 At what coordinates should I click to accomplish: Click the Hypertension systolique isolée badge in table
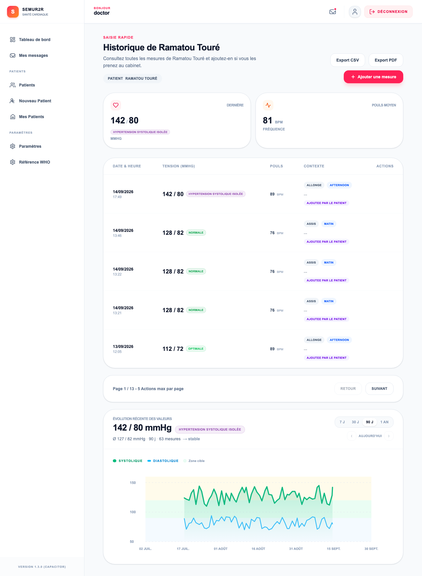[216, 194]
